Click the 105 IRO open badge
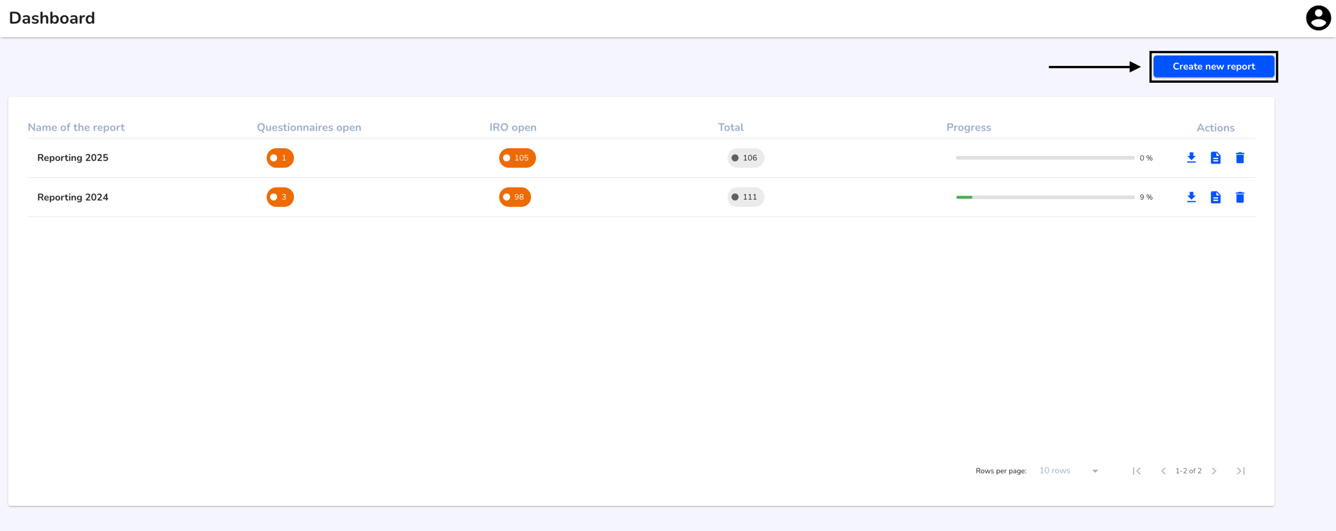The height and width of the screenshot is (531, 1336). click(x=517, y=158)
